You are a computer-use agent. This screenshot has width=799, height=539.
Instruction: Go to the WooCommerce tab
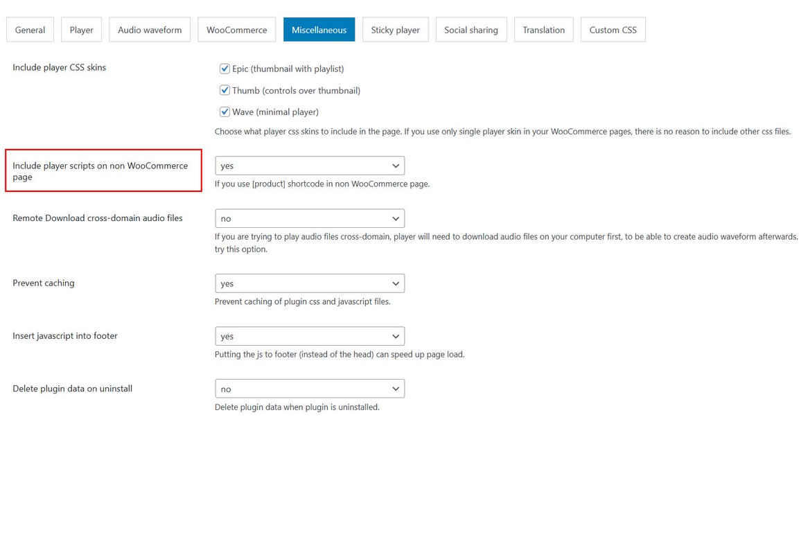(236, 30)
